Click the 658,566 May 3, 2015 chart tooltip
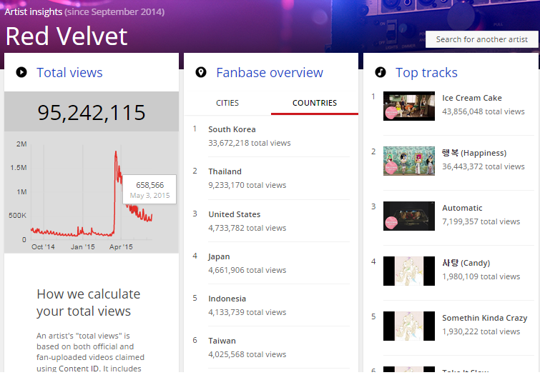The image size is (540, 375). tap(149, 189)
